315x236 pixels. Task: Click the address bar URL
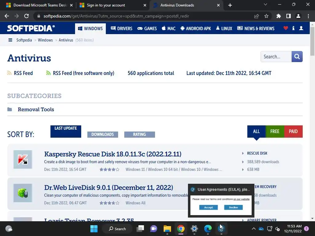tap(116, 16)
